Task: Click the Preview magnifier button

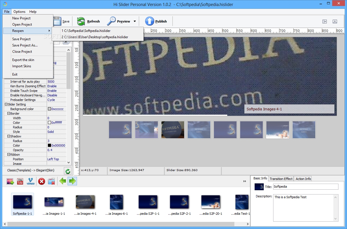Action: pos(119,21)
